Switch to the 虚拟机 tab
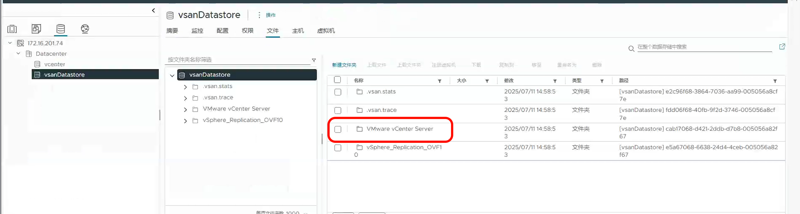The height and width of the screenshot is (214, 800). click(x=325, y=31)
